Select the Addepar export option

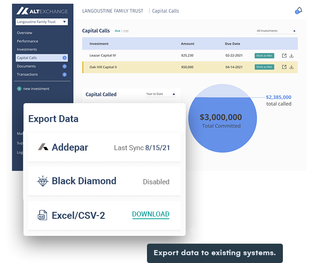coord(104,147)
